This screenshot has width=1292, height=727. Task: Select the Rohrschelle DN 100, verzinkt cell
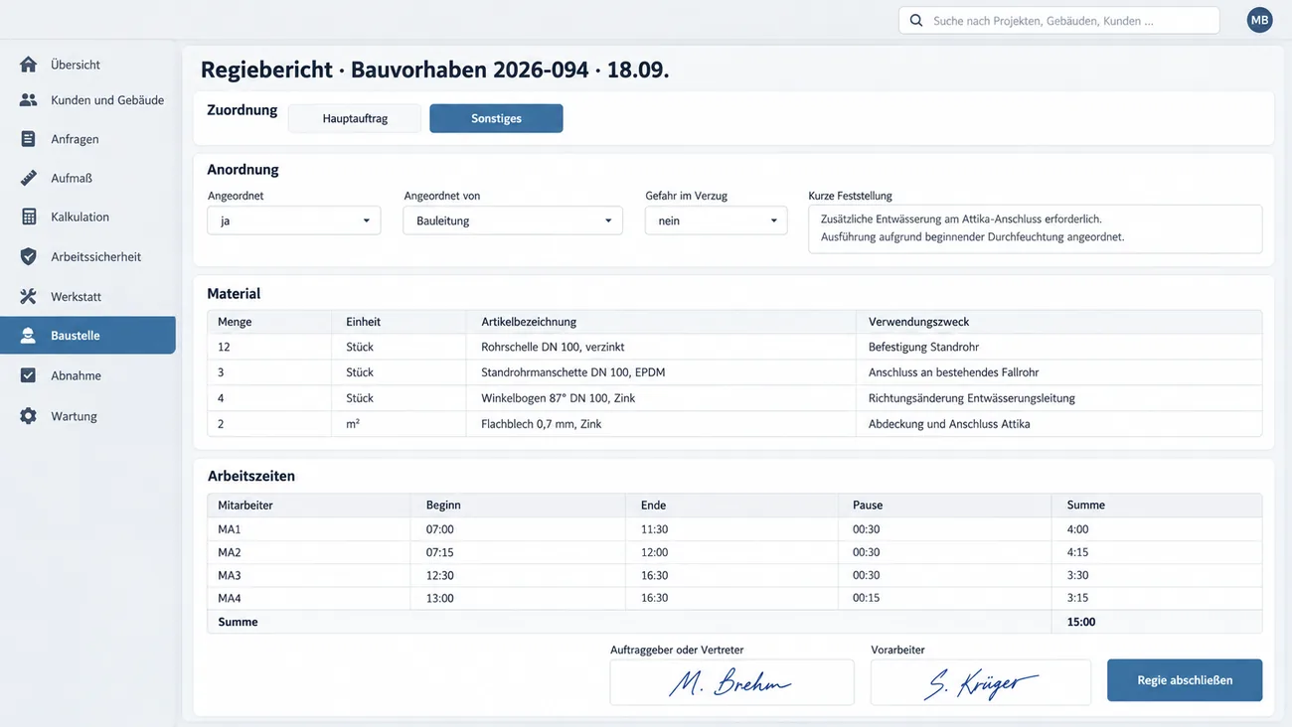(x=661, y=347)
